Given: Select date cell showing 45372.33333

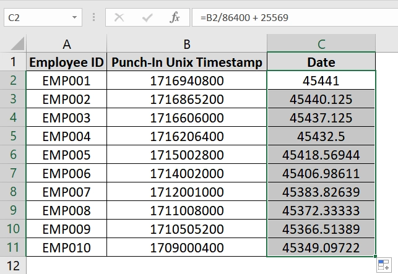Looking at the screenshot, I should click(x=321, y=210).
